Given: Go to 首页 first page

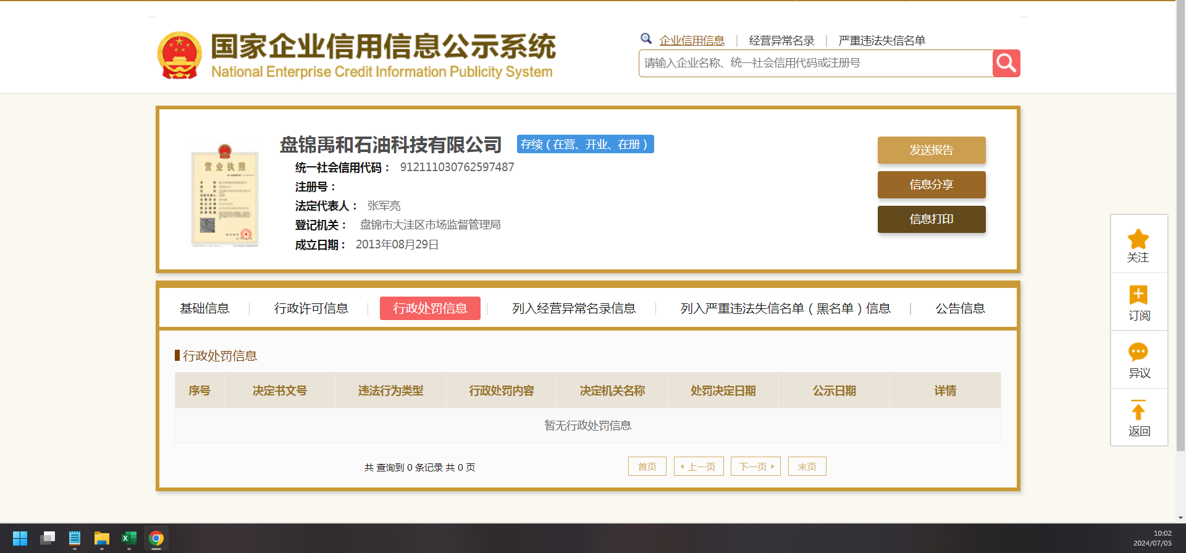Looking at the screenshot, I should tap(647, 466).
